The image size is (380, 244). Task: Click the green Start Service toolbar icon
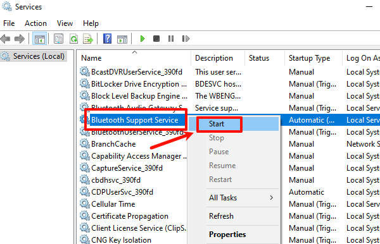(142, 39)
